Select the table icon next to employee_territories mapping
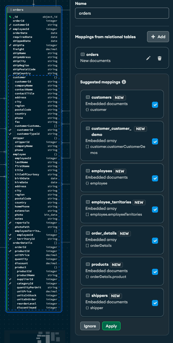173x343 pixels. coord(88,202)
